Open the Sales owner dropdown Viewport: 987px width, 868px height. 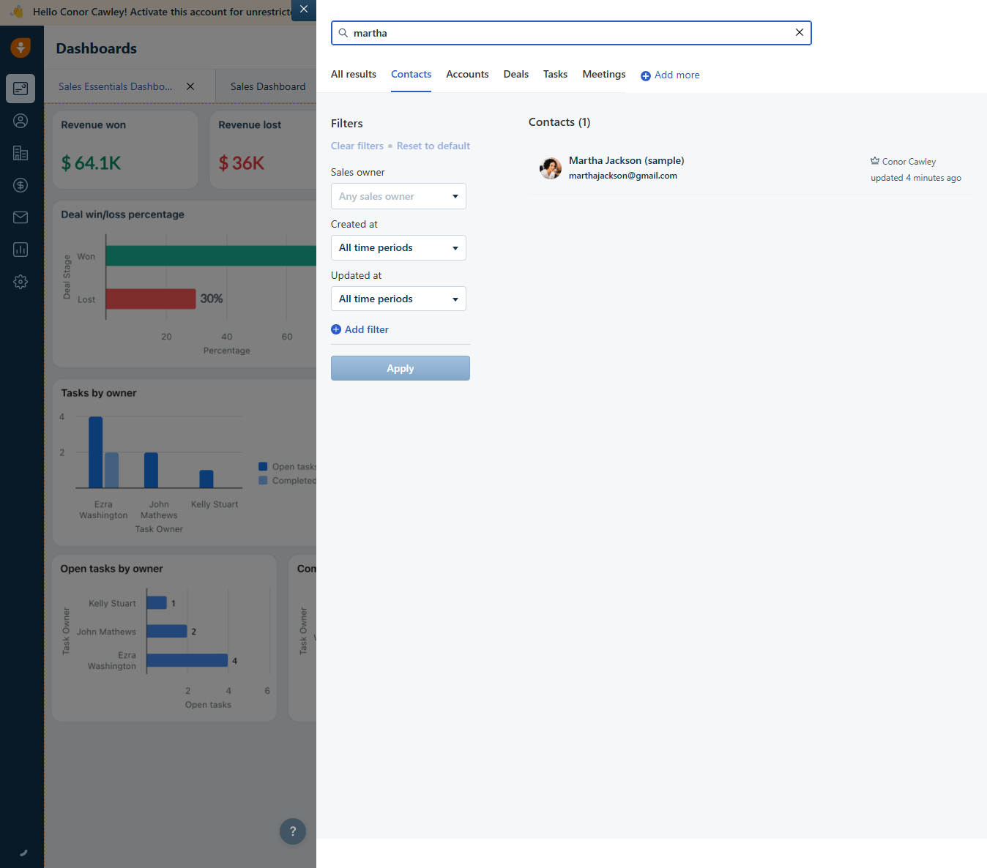(398, 196)
